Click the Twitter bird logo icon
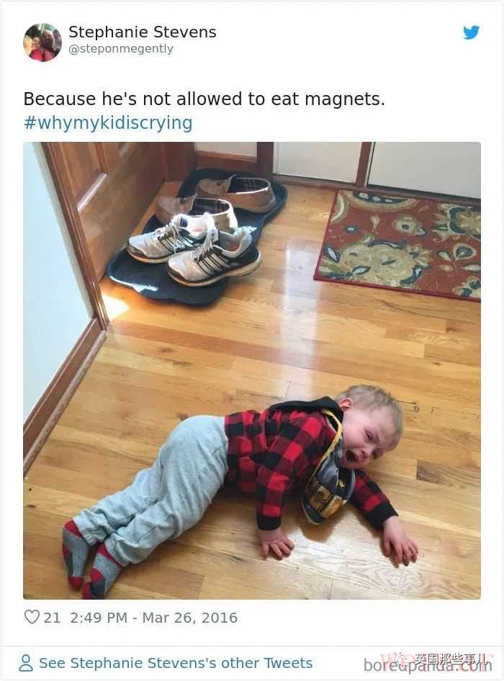 pyautogui.click(x=471, y=32)
